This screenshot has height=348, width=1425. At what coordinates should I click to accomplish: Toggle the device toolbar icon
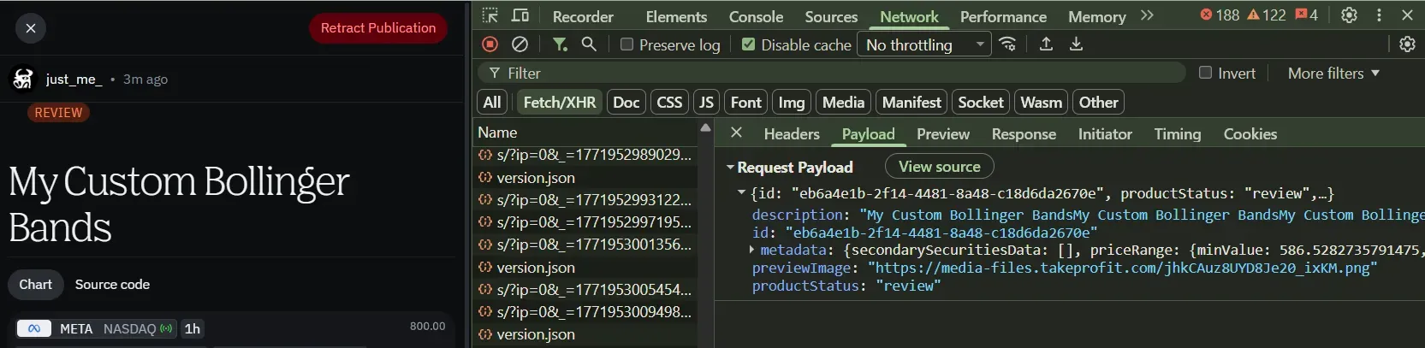[520, 15]
